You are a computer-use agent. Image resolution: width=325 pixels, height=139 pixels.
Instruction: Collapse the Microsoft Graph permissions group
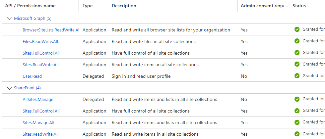tap(9, 18)
